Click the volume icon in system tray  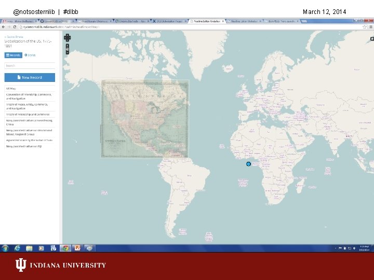[354, 248]
